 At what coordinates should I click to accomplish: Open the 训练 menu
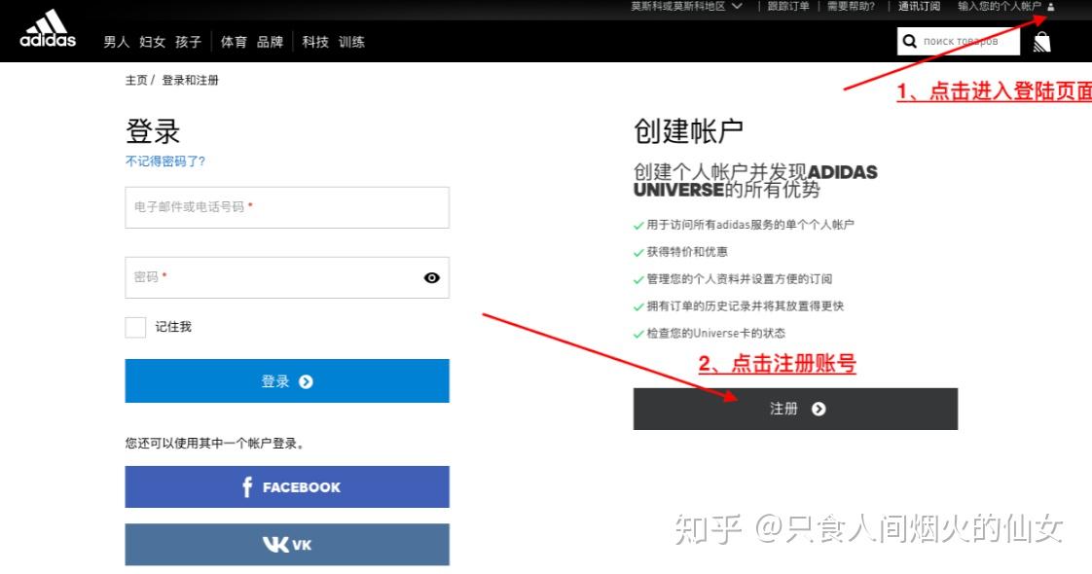(x=351, y=42)
